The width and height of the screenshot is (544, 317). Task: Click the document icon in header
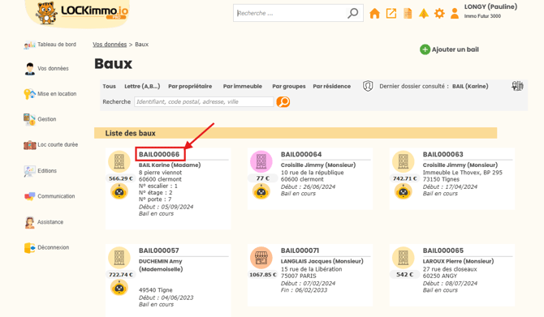tap(408, 14)
